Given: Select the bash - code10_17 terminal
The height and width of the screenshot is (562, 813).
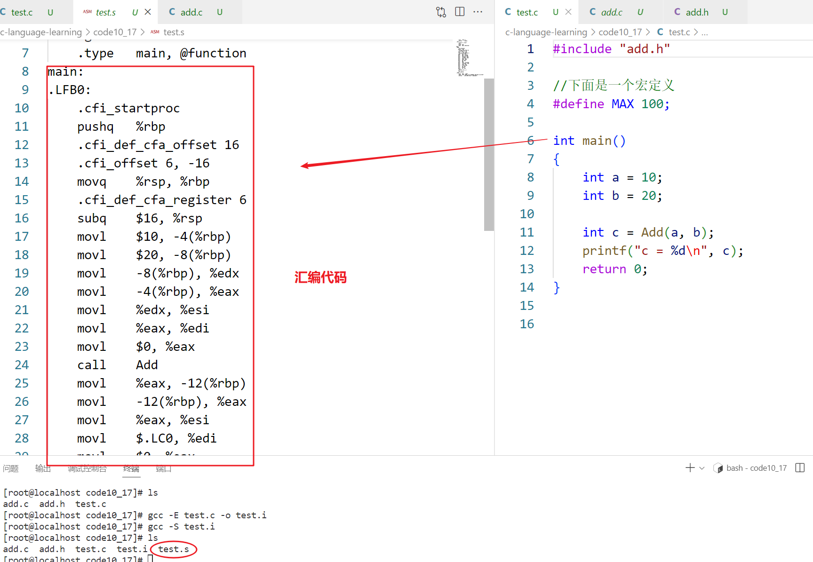Looking at the screenshot, I should [x=750, y=468].
